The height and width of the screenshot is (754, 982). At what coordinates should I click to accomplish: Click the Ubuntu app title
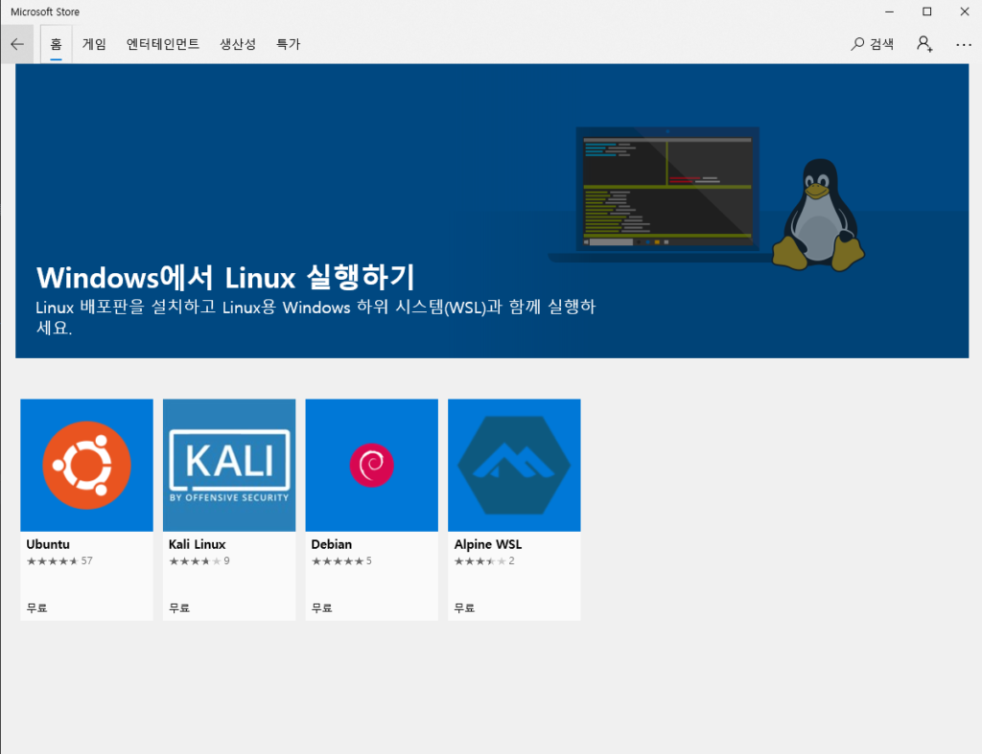(48, 544)
